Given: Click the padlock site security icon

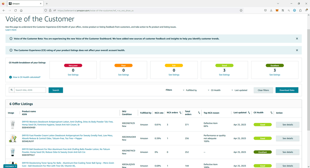Looking at the screenshot, I should tap(50, 11).
